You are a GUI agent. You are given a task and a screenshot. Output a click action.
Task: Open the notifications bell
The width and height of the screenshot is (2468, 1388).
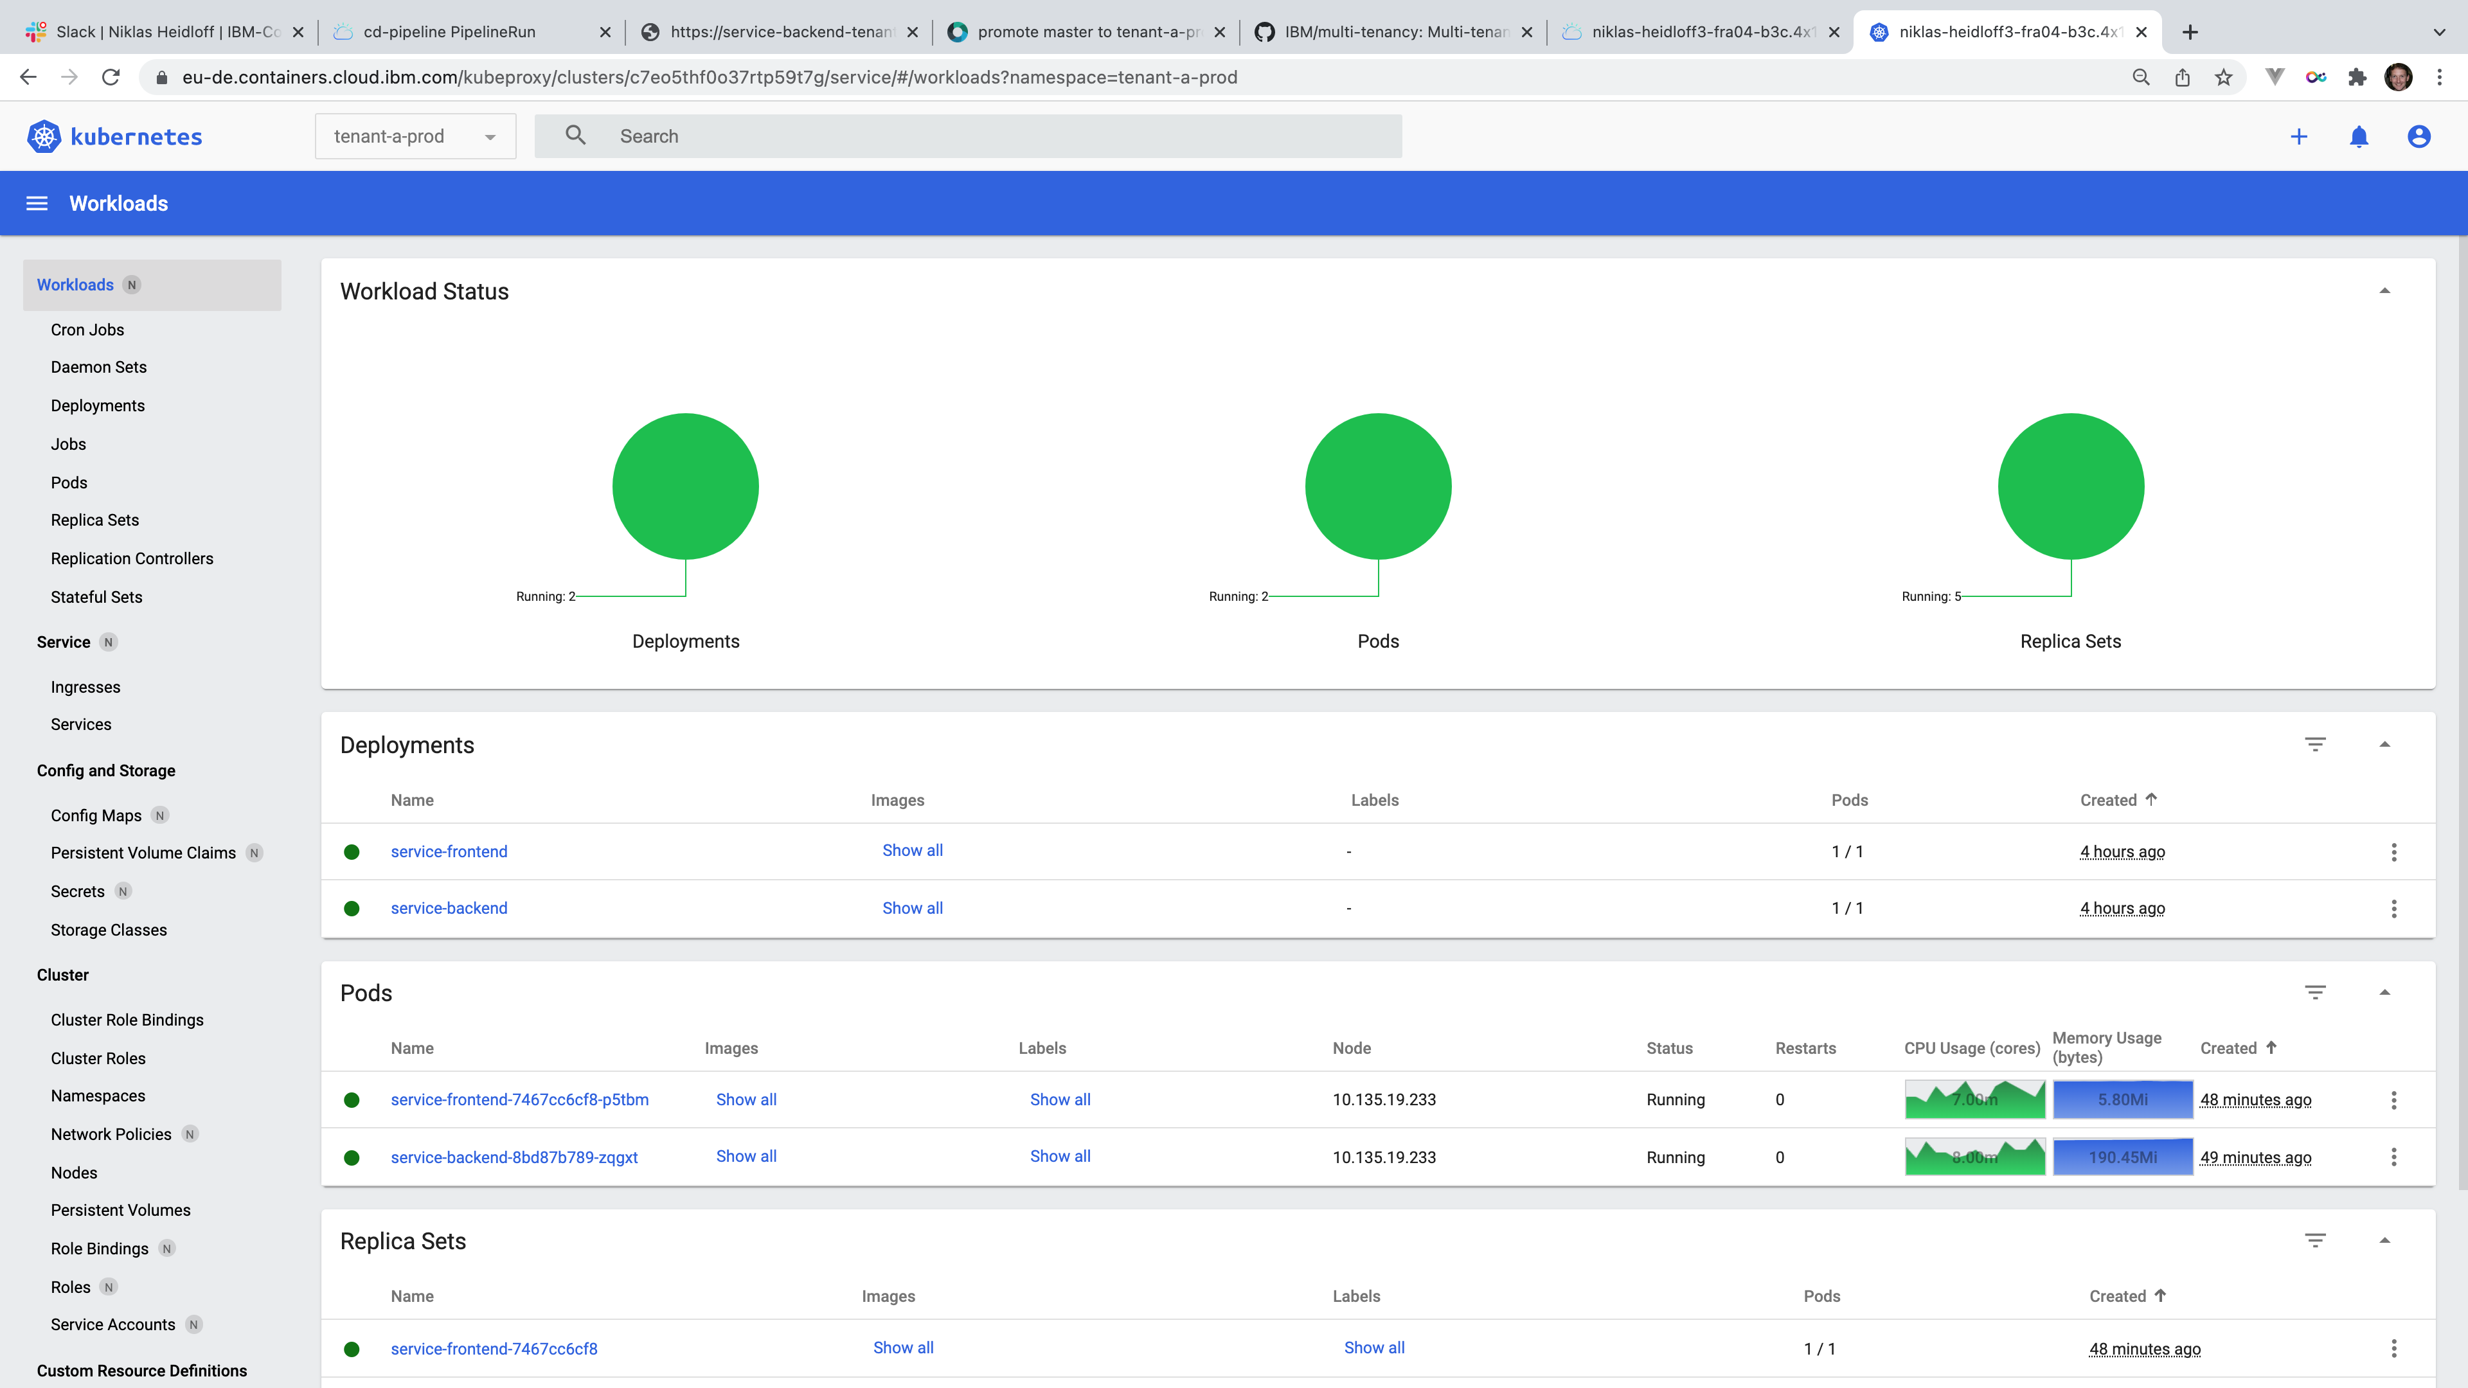pos(2359,136)
